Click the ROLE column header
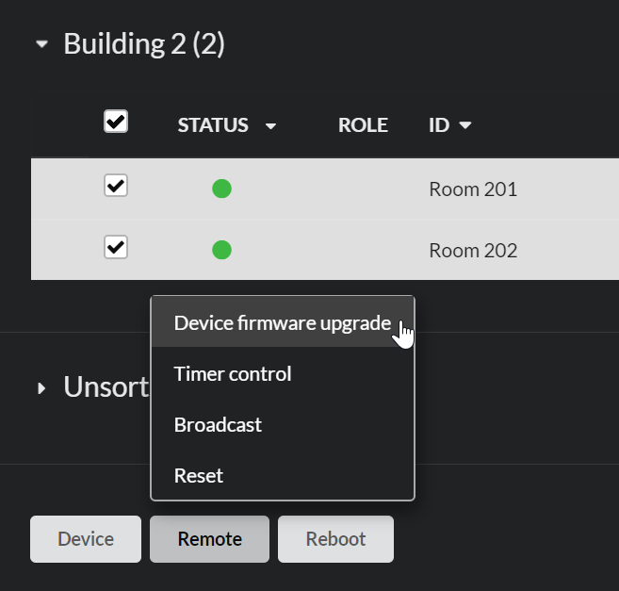This screenshot has width=619, height=591. (x=363, y=125)
